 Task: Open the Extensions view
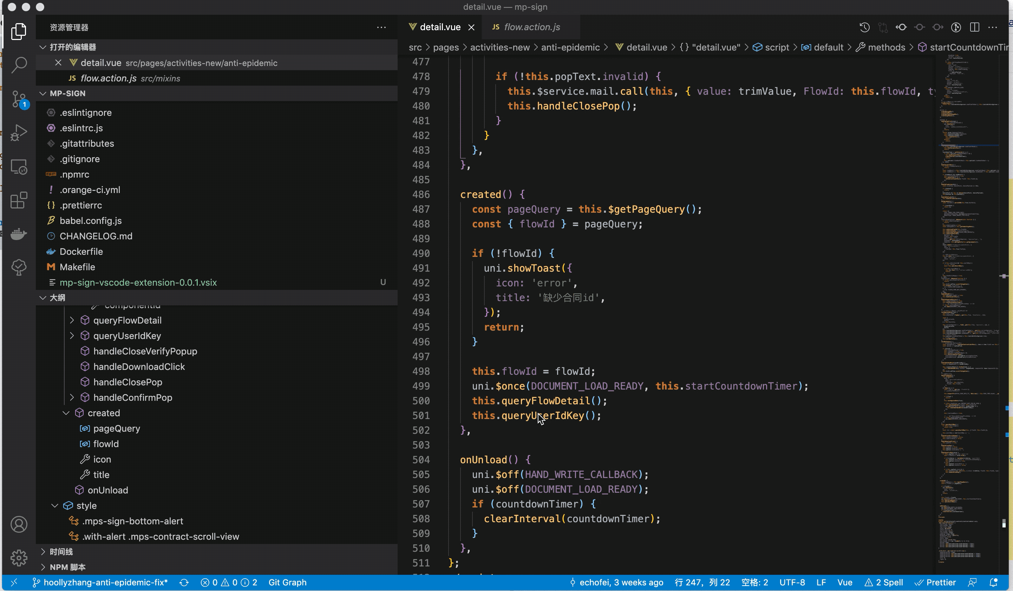19,200
